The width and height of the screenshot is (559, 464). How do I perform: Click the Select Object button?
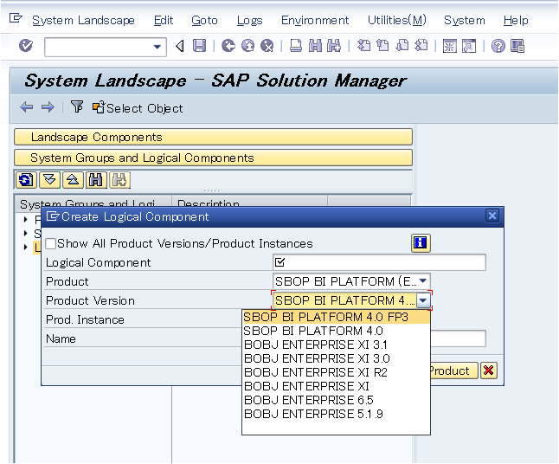[138, 107]
